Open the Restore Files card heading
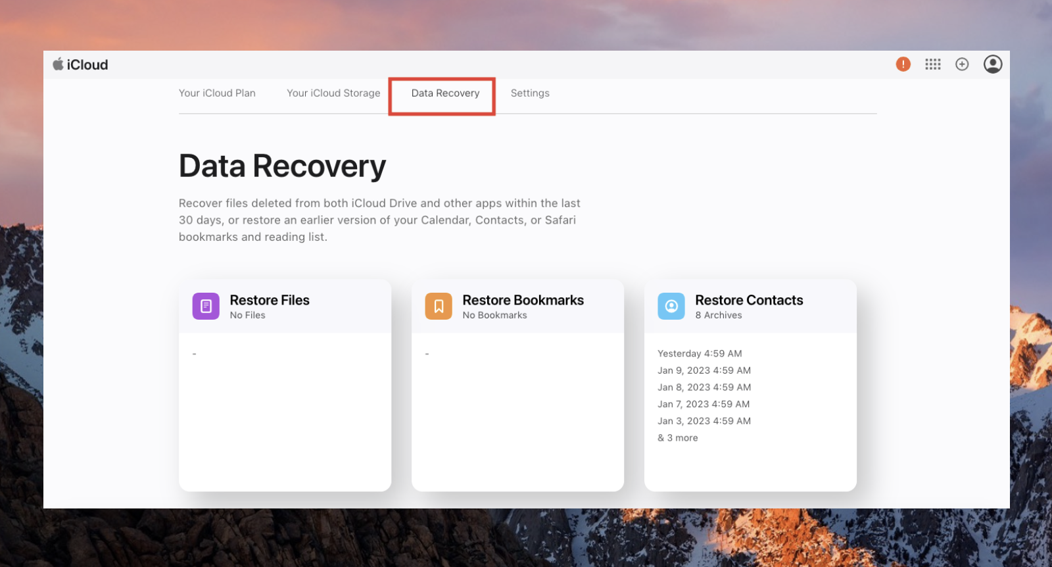 click(270, 300)
